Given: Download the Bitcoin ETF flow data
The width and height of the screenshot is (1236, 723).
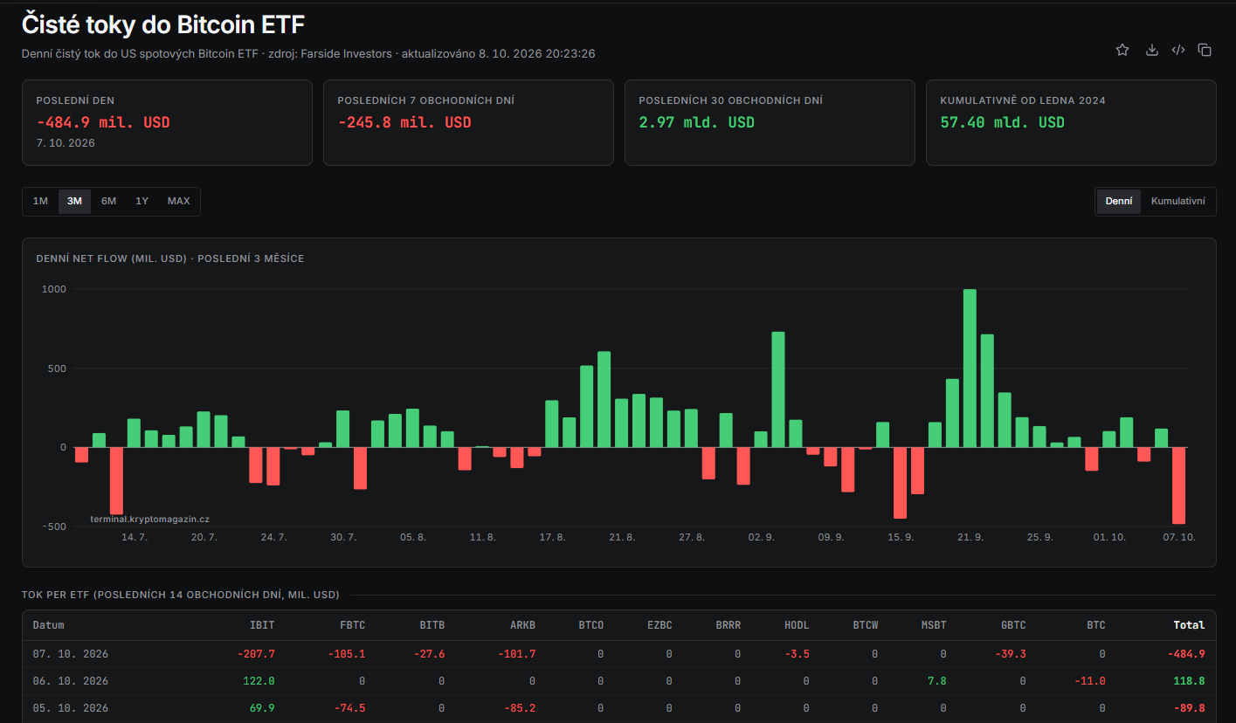Looking at the screenshot, I should point(1151,50).
